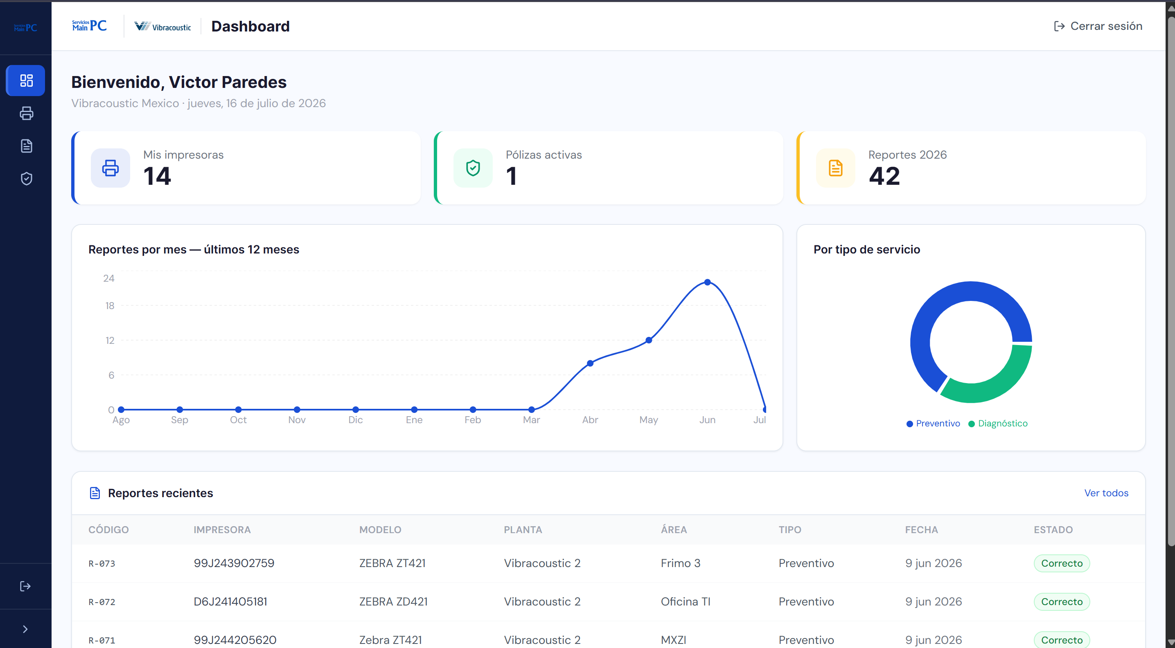Image resolution: width=1175 pixels, height=648 pixels.
Task: Click the printer icon in Mis impresoras card
Action: pyautogui.click(x=111, y=168)
